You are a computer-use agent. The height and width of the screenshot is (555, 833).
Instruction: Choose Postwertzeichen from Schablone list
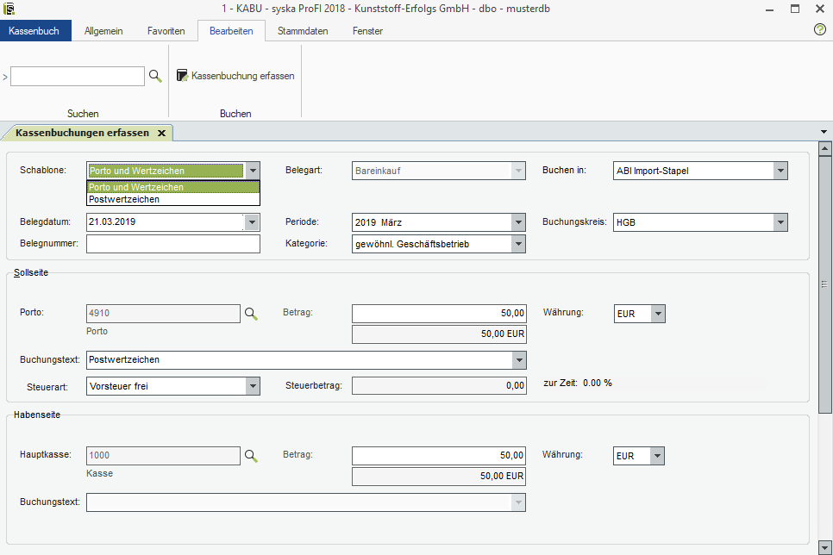[173, 199]
